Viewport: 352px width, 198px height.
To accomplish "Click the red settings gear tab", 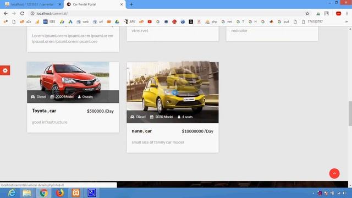I will [5, 70].
